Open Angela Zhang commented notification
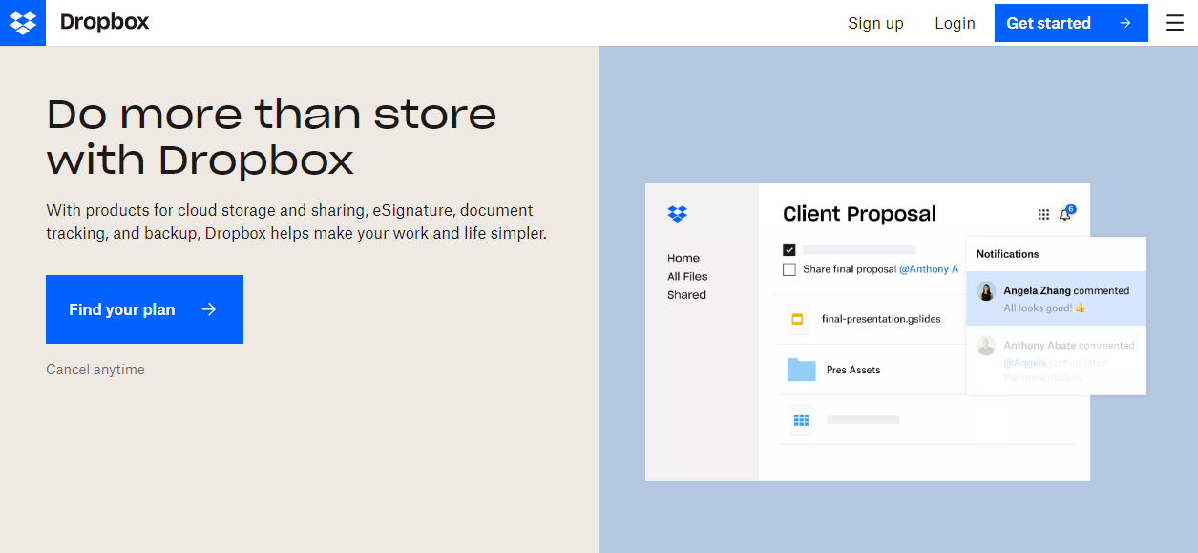This screenshot has width=1198, height=553. [1056, 299]
